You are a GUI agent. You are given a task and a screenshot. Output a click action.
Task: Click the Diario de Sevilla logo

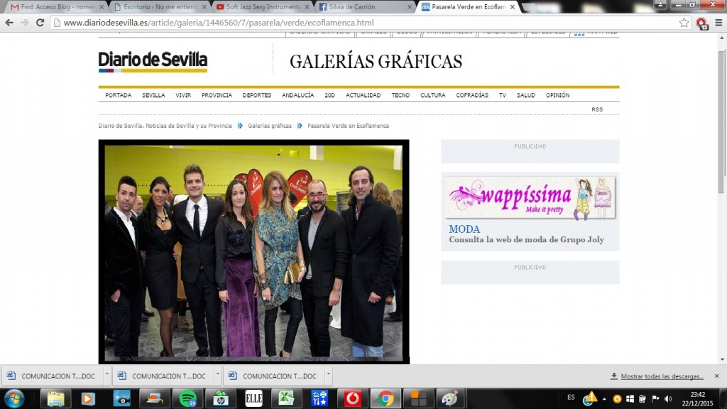click(153, 62)
